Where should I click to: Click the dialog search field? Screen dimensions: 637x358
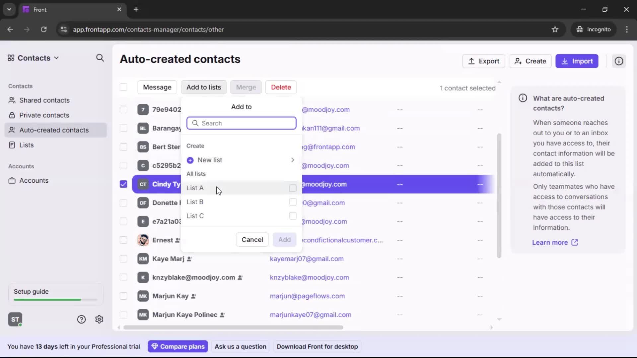coord(242,123)
